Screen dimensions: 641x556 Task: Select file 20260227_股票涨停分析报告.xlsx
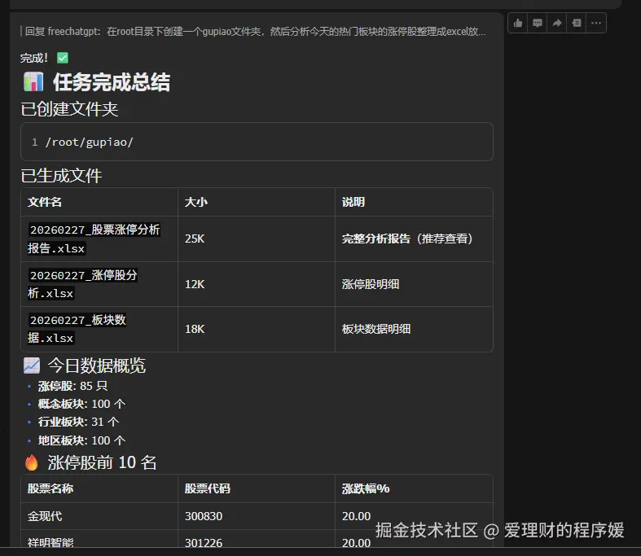click(x=94, y=239)
